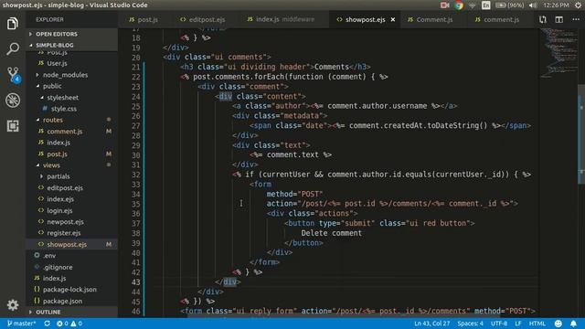Click the Chrome icon in system tray
The width and height of the screenshot is (585, 329).
[x=459, y=5]
